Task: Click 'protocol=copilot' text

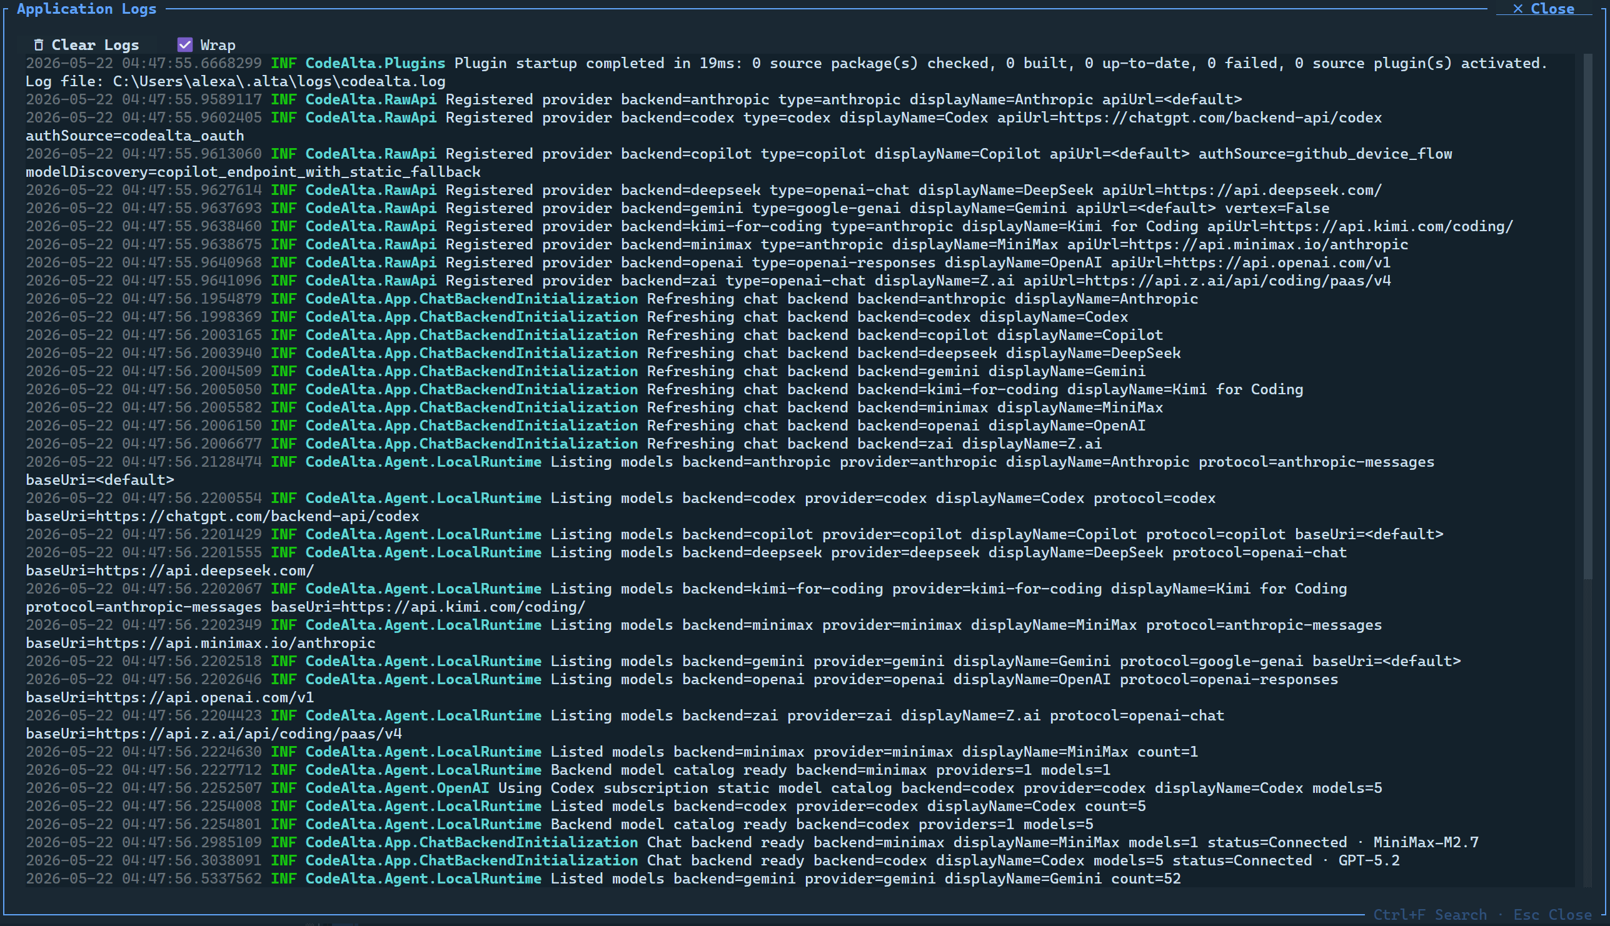Action: (x=1215, y=534)
